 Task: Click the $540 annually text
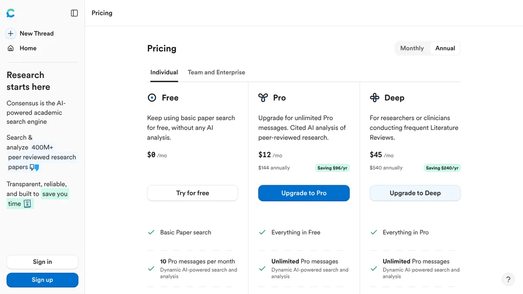click(x=386, y=168)
